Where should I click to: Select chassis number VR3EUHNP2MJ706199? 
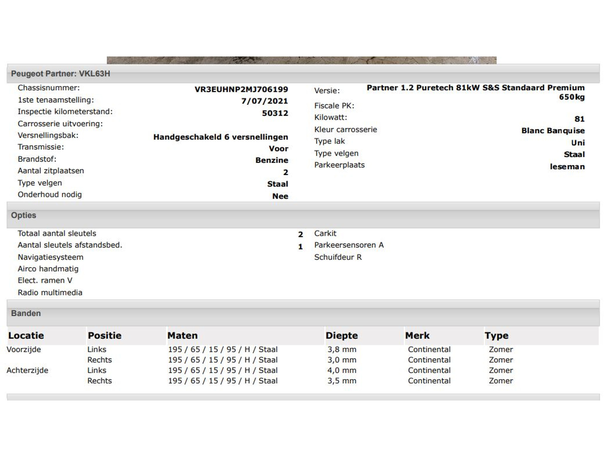pyautogui.click(x=241, y=89)
